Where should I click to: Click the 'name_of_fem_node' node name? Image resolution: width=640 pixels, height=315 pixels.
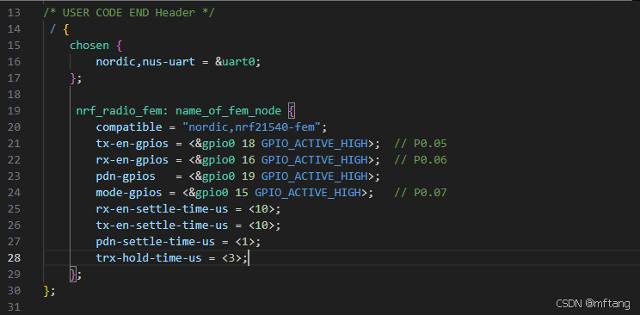coord(229,111)
